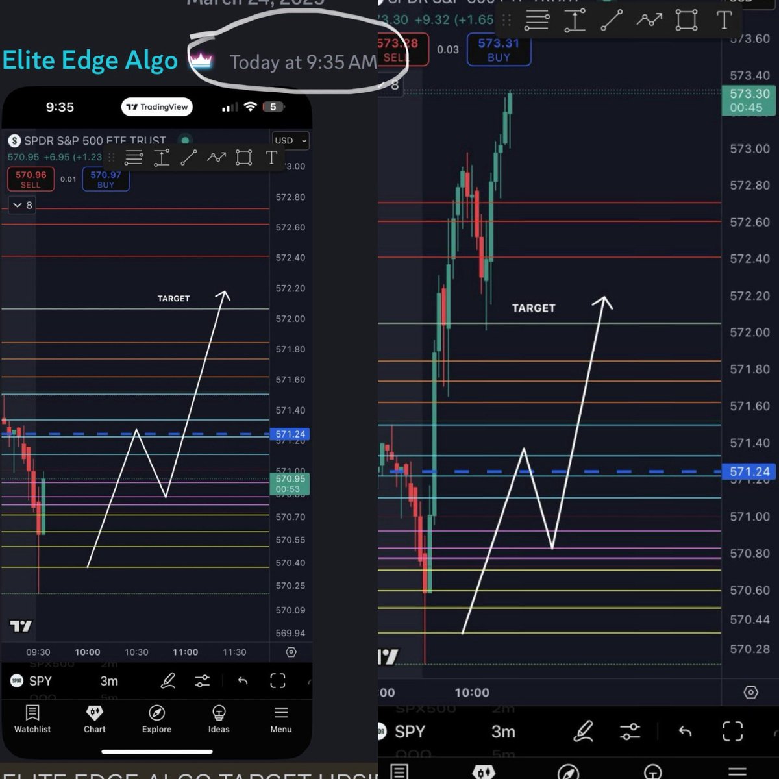
Task: Open the Watchlist tab
Action: coord(32,719)
